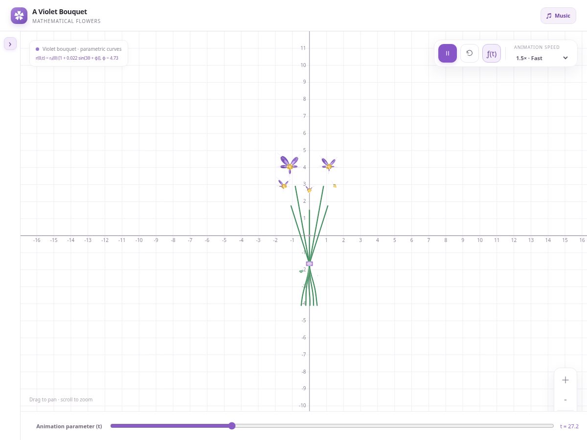Toggle the f(t) formula display
Image resolution: width=587 pixels, height=440 pixels.
(492, 53)
